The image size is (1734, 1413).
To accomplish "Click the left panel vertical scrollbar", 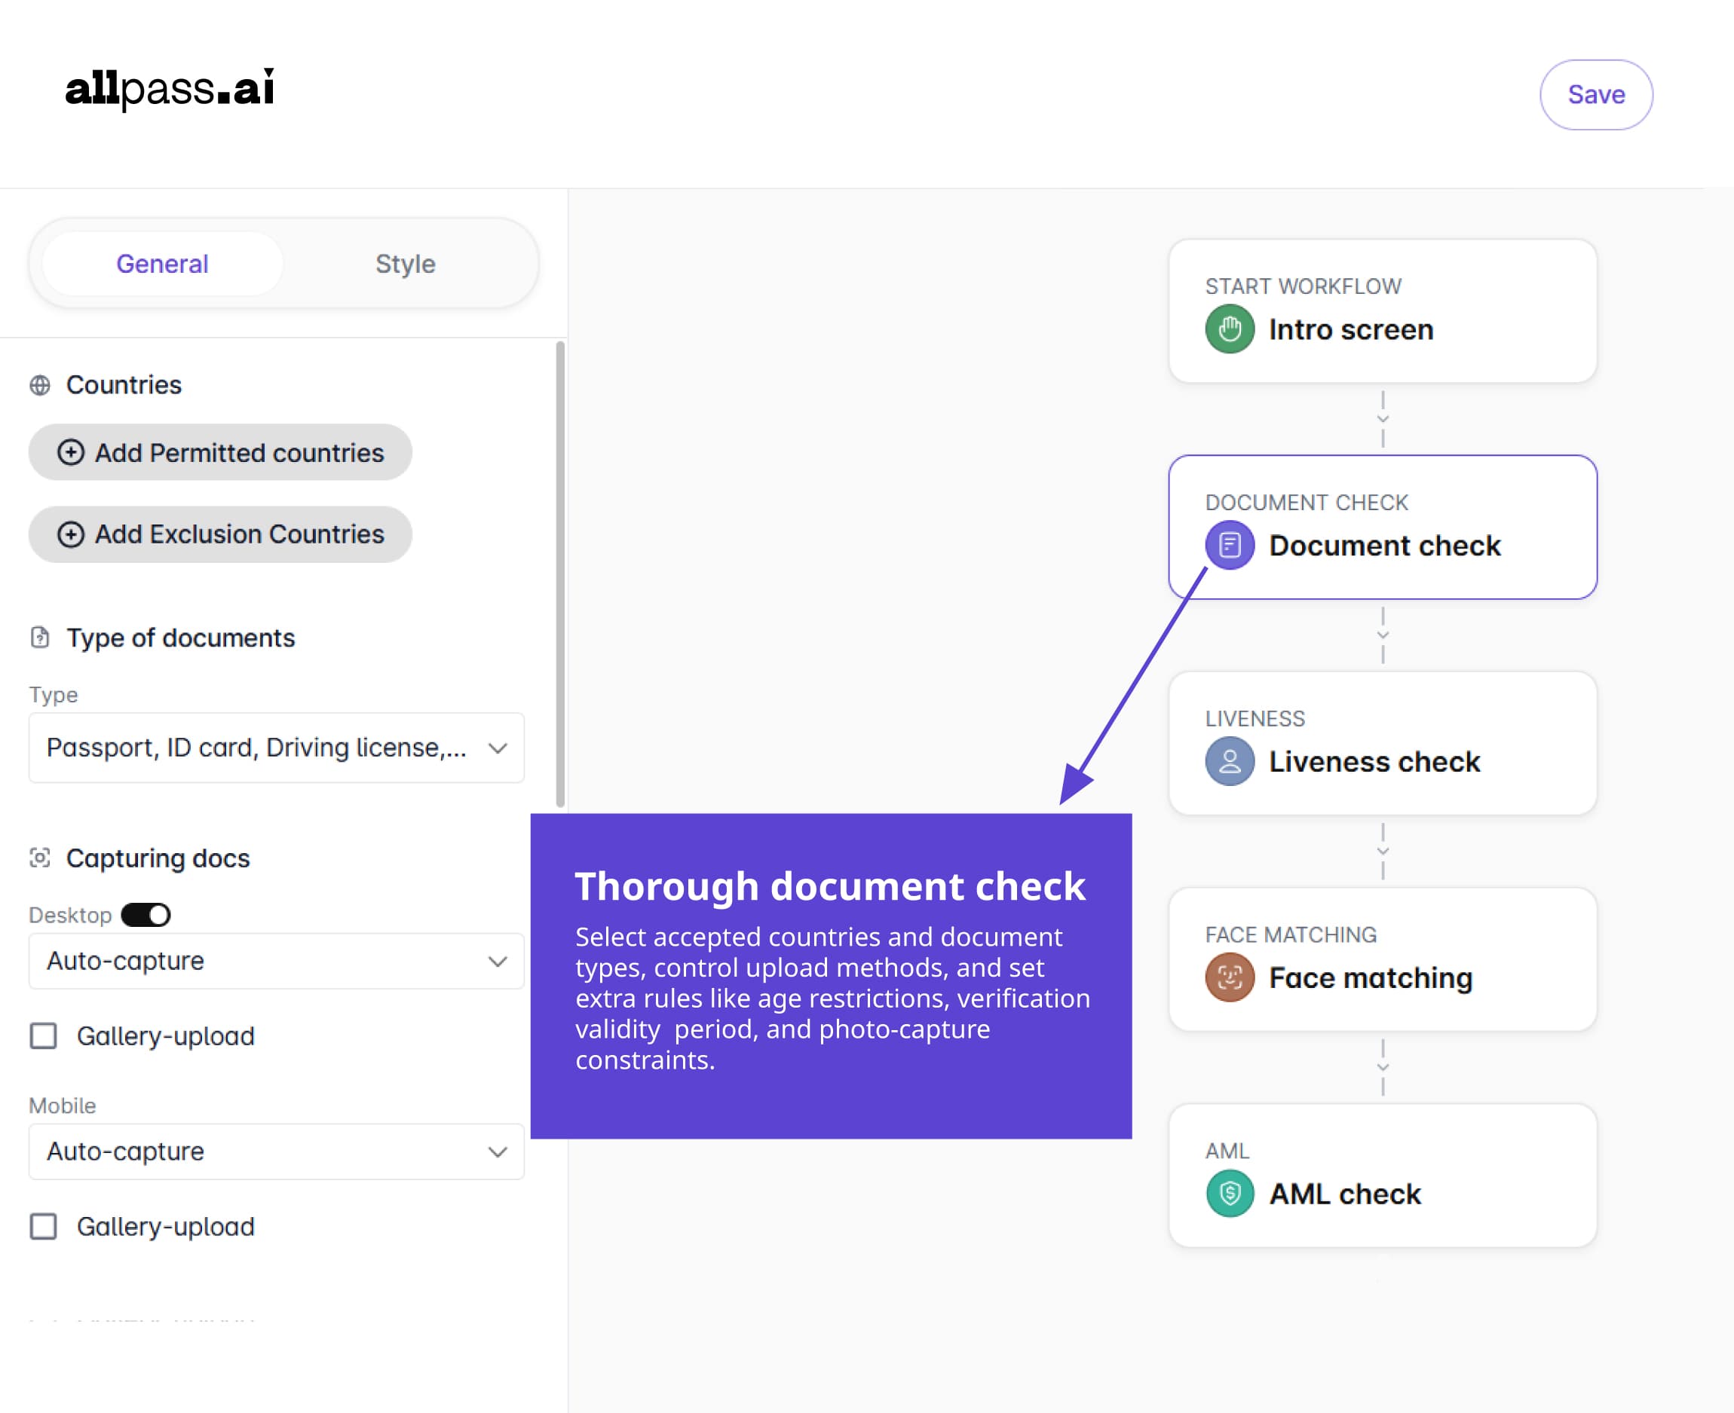I will pos(560,573).
